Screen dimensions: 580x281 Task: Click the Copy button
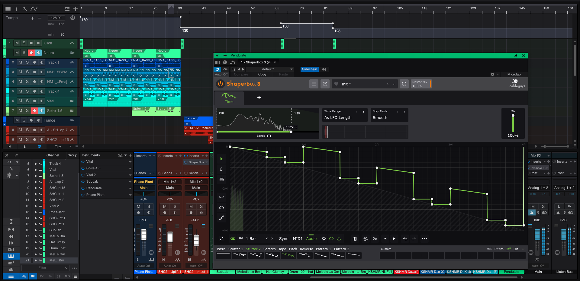pyautogui.click(x=262, y=74)
